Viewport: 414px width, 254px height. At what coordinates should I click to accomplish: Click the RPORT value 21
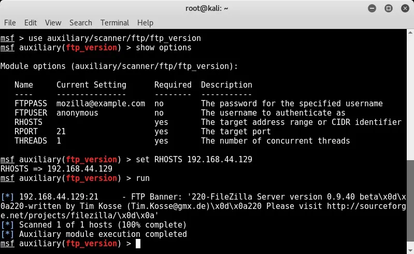(61, 132)
